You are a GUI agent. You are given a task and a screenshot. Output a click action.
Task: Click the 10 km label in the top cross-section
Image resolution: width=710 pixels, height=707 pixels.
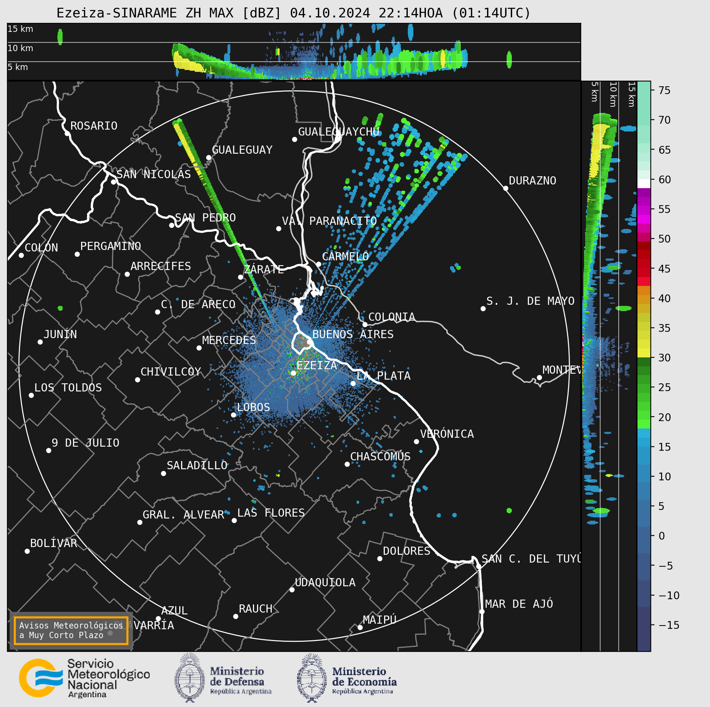click(x=20, y=48)
